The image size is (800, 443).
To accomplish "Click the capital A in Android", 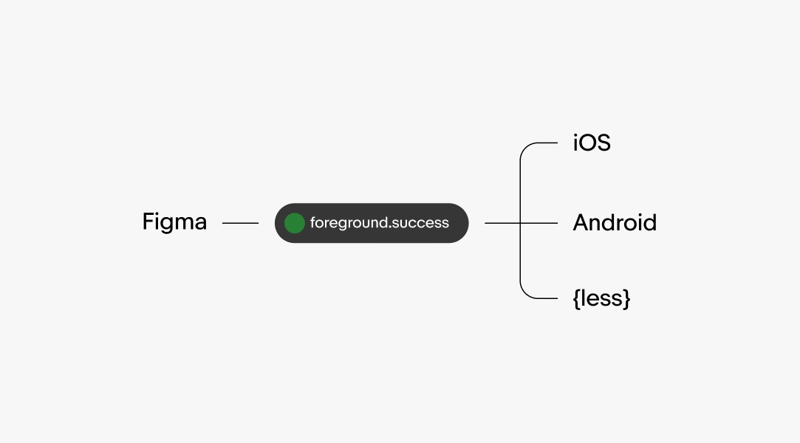I will tap(581, 223).
